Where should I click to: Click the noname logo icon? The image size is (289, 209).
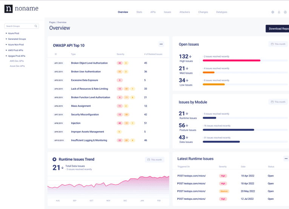pos(8,9)
